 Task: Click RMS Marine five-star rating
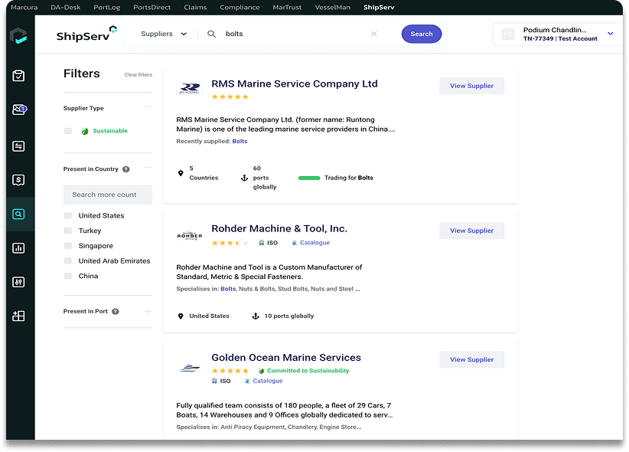coord(230,97)
